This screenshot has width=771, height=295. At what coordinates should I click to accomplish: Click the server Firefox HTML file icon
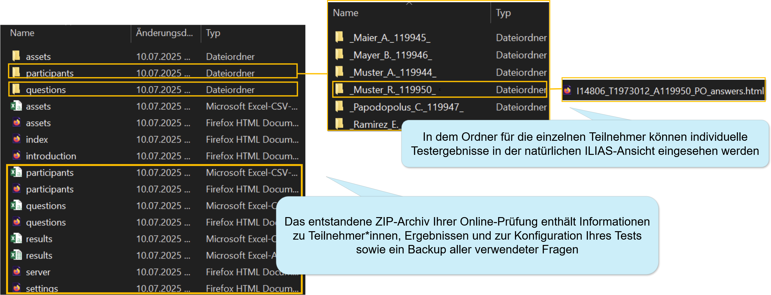point(17,271)
